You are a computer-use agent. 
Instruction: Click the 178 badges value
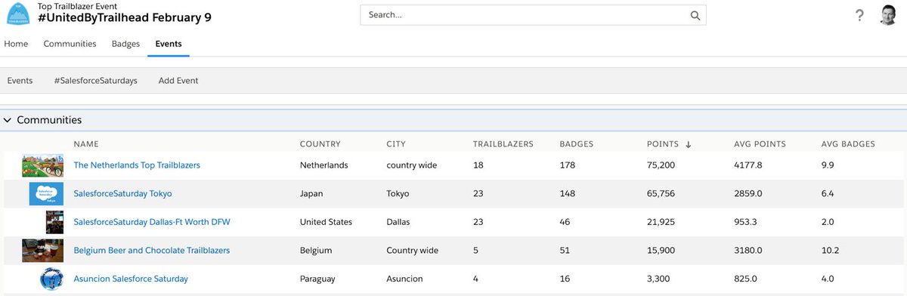[568, 165]
